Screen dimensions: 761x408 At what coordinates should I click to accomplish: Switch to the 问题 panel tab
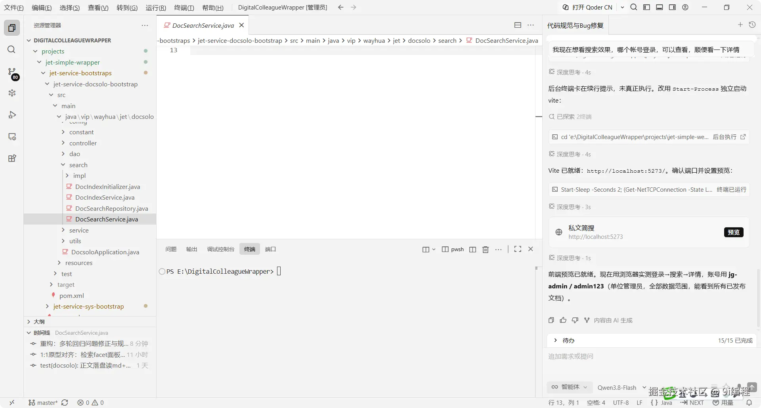click(171, 249)
